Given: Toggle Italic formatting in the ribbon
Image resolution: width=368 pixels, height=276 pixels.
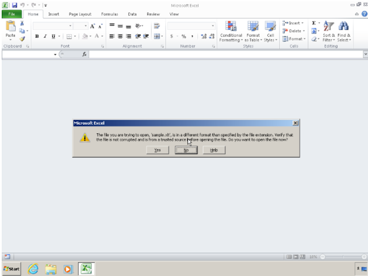Looking at the screenshot, I should point(45,36).
